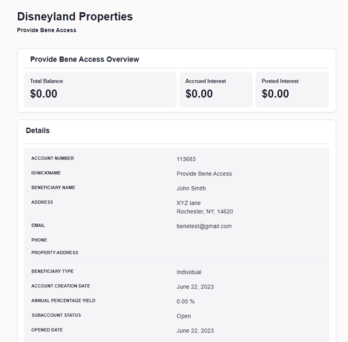348x342 pixels.
Task: Click the Accrued Interest card
Action: pyautogui.click(x=216, y=90)
